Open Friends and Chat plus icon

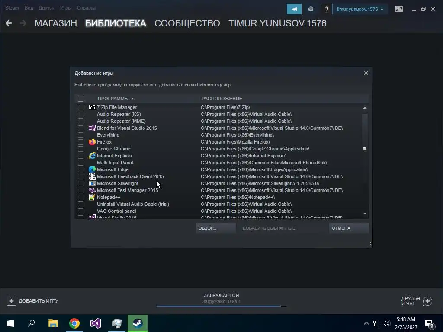(428, 301)
